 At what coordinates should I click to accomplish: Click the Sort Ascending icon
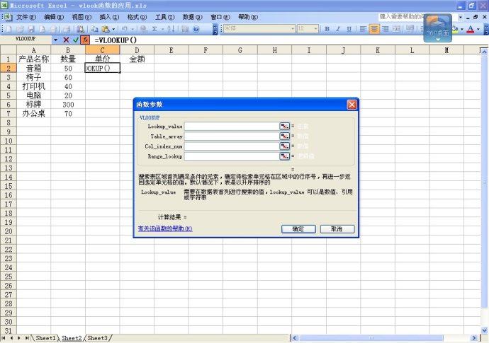[x=171, y=29]
